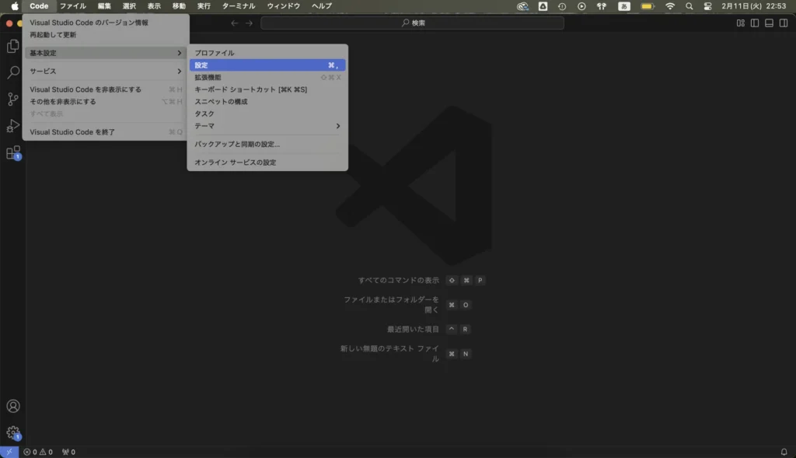Click the remote indicator in the status bar
Viewport: 796px width, 458px height.
click(8, 451)
